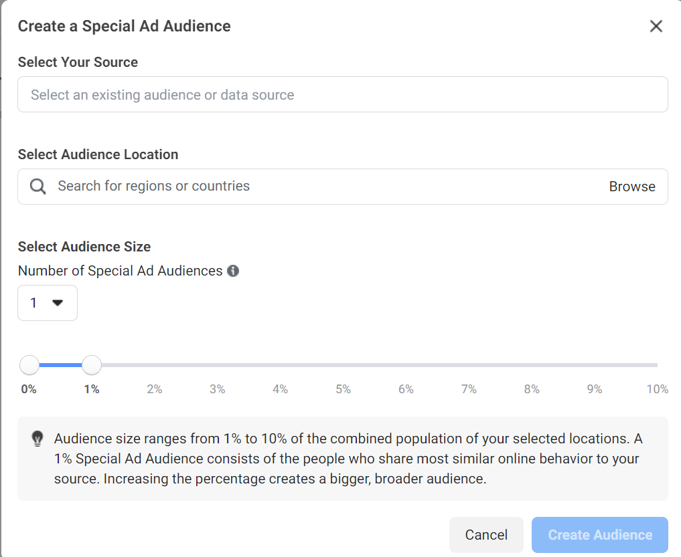Click the info icon beside Number of Special Ad Audiences
This screenshot has width=681, height=557.
coord(233,271)
